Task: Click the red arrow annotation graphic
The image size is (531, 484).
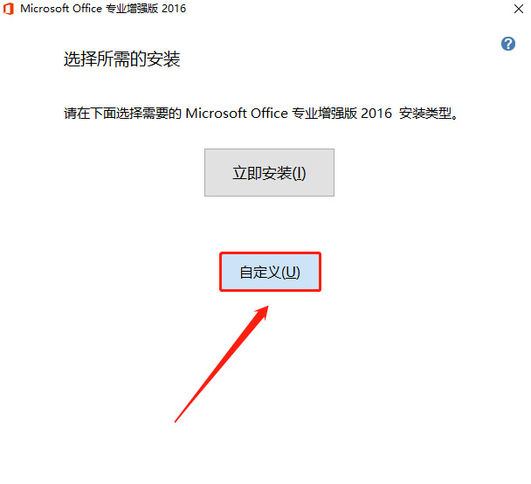Action: pyautogui.click(x=222, y=364)
